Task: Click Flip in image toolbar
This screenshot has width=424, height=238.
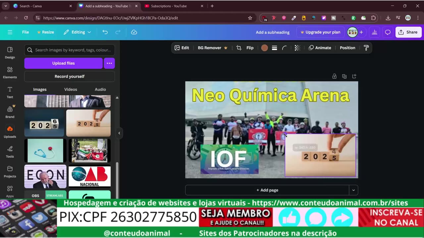Action: [250, 48]
